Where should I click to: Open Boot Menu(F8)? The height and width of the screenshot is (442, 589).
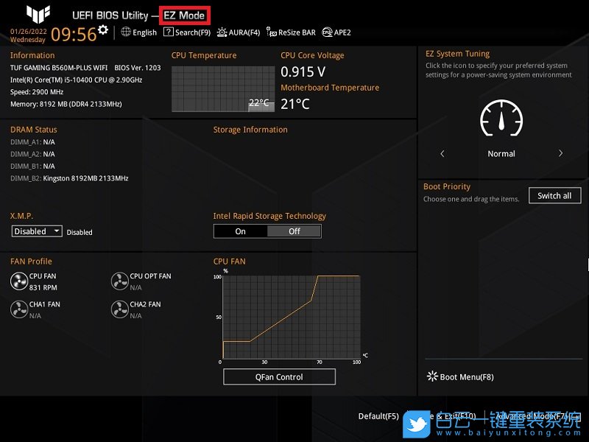459,376
